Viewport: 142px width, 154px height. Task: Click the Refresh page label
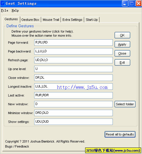coord(18,60)
